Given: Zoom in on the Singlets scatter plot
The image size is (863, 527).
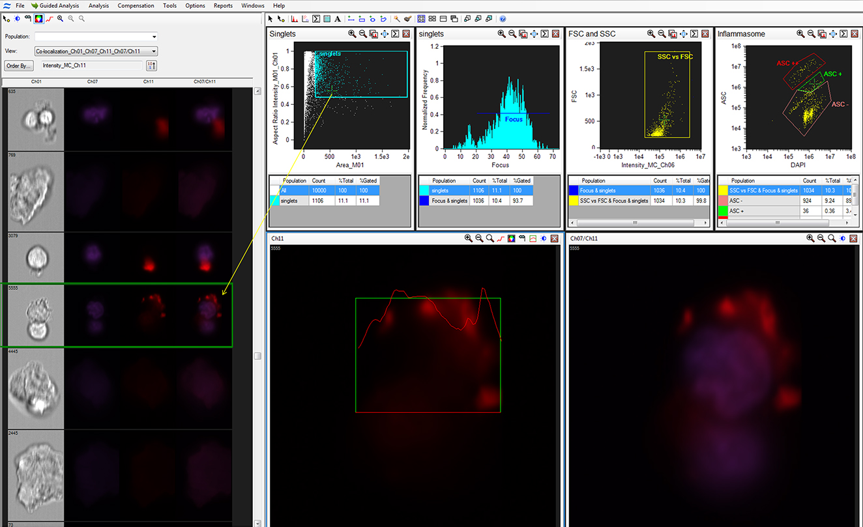Looking at the screenshot, I should [352, 33].
